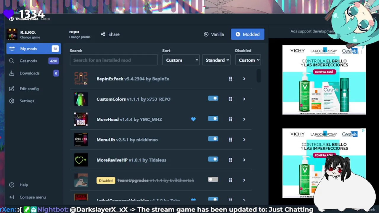
Task: Disable the CustomColors mod toggle
Action: [x=213, y=99]
